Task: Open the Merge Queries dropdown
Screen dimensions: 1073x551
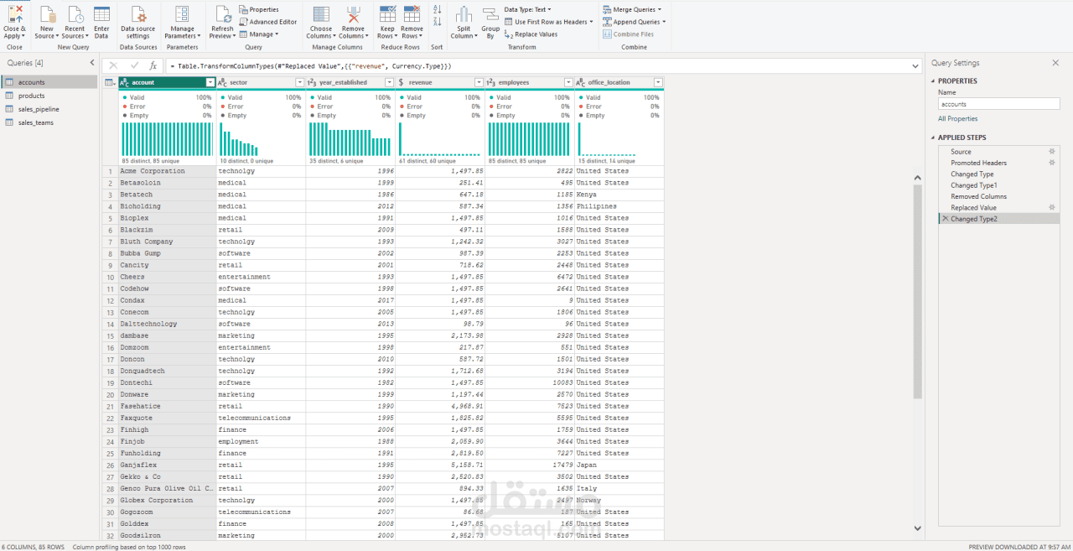Action: coord(631,9)
